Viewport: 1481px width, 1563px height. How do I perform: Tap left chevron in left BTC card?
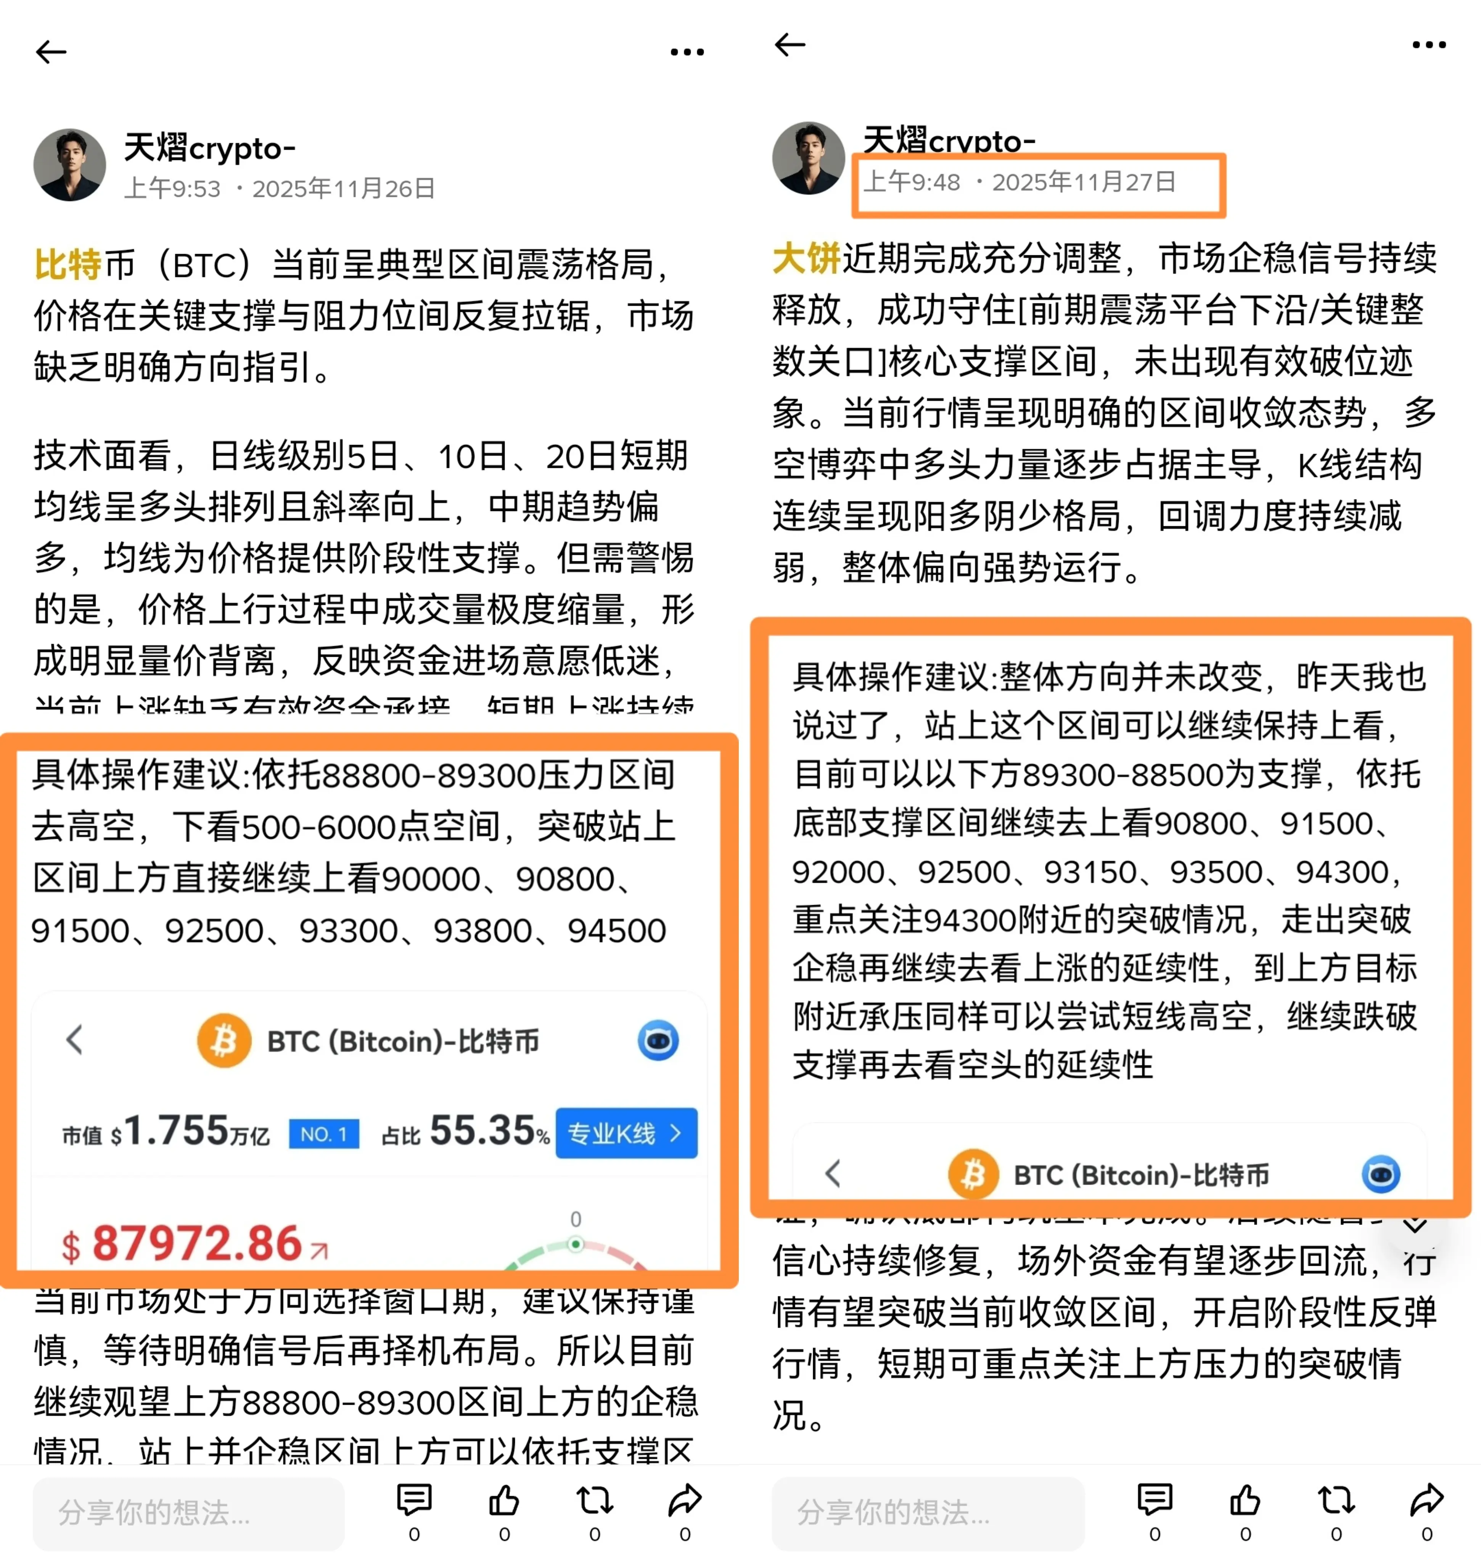[75, 1039]
